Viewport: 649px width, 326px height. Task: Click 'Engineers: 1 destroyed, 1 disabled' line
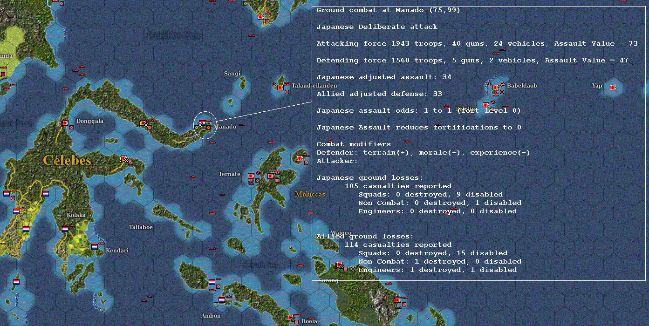pos(437,270)
